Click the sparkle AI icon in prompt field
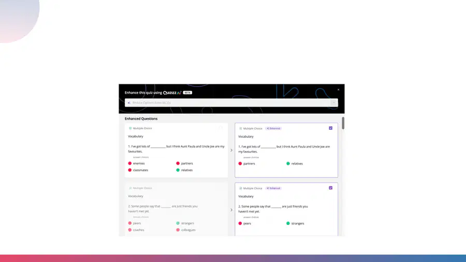 tap(129, 103)
